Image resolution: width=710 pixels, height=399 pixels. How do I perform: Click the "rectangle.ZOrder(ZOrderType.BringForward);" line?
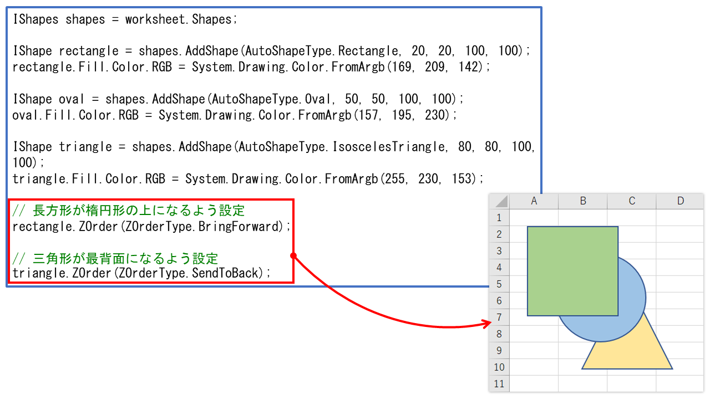coord(151,227)
